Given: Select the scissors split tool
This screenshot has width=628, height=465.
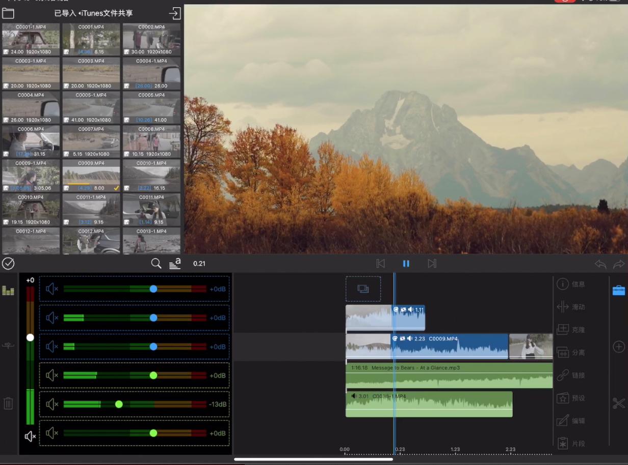Looking at the screenshot, I should point(618,403).
